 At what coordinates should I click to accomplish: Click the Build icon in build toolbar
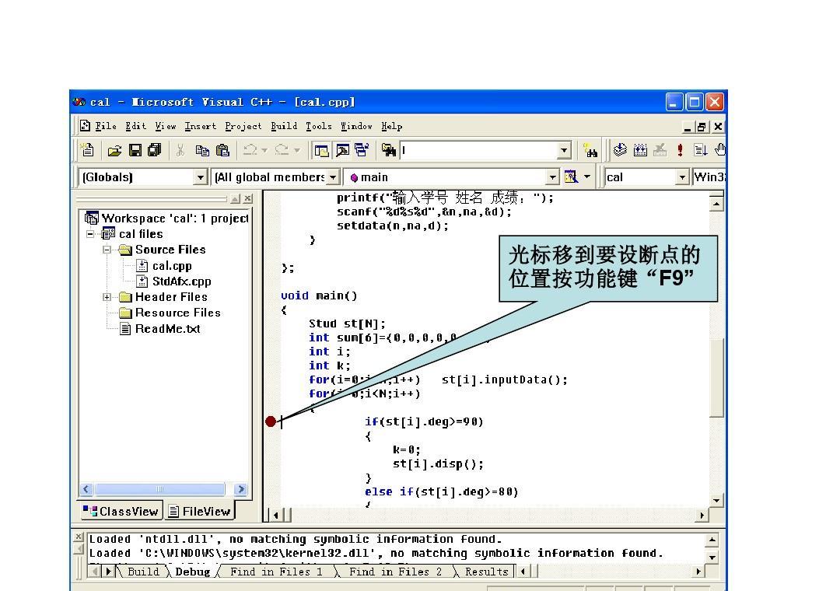[640, 151]
